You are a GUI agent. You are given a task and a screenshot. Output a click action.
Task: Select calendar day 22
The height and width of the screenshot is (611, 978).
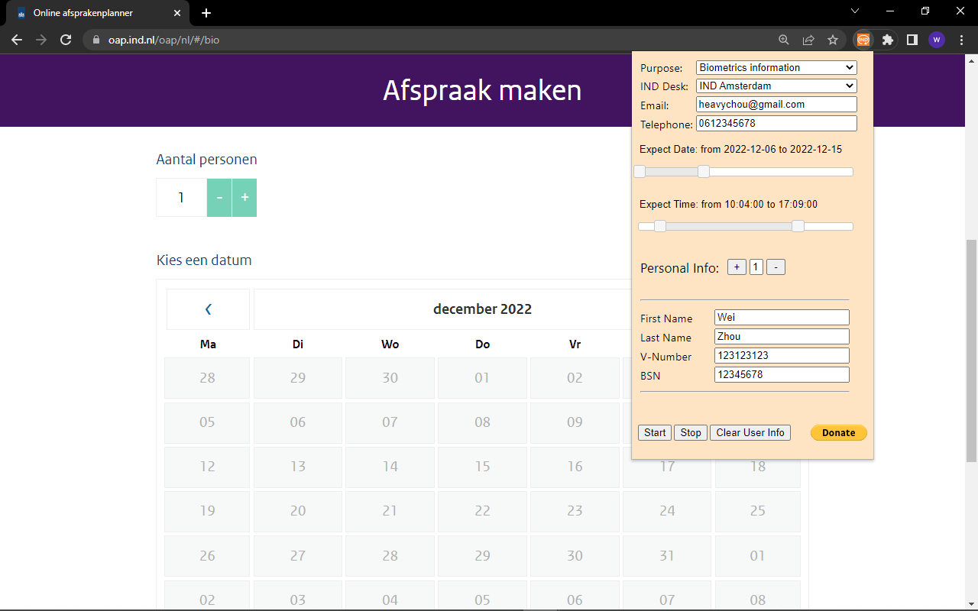(x=482, y=511)
